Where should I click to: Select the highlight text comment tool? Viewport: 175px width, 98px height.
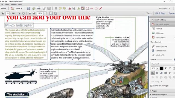pyautogui.click(x=65, y=8)
